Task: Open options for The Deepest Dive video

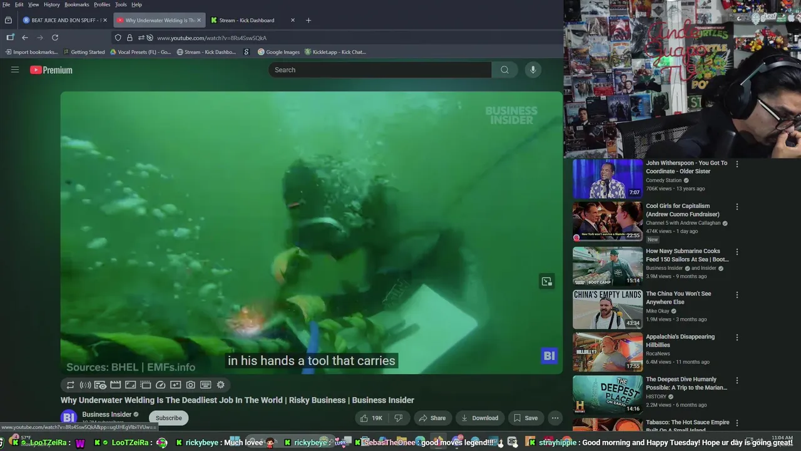Action: pos(737,380)
